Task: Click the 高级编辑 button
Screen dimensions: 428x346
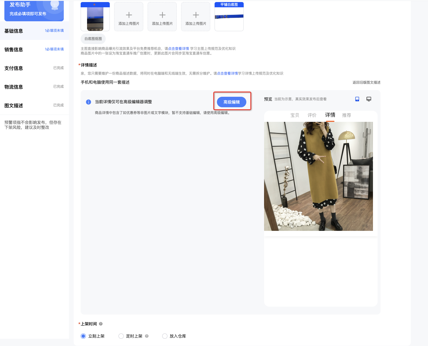Action: point(232,102)
